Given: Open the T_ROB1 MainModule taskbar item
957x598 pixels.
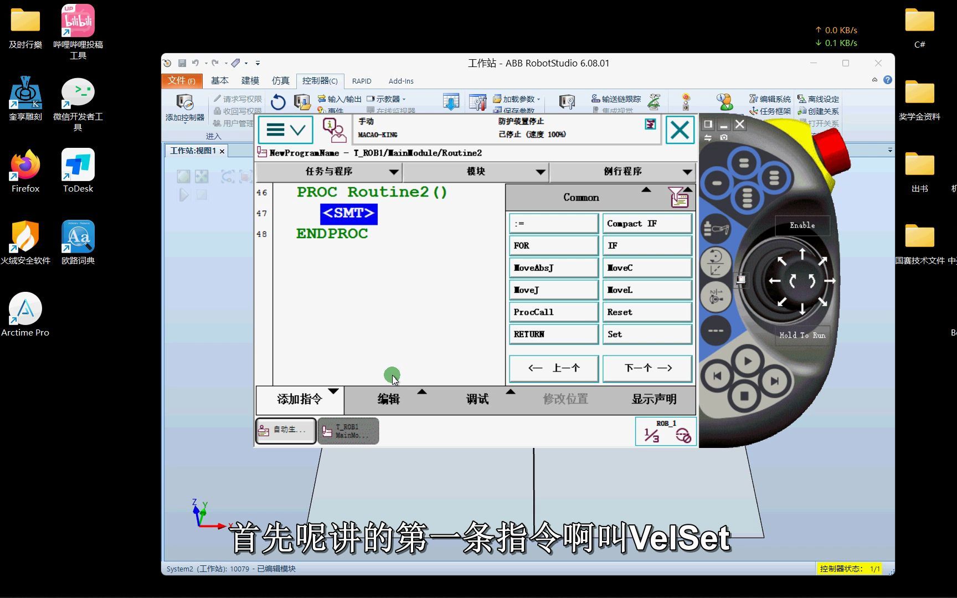Looking at the screenshot, I should pos(348,431).
